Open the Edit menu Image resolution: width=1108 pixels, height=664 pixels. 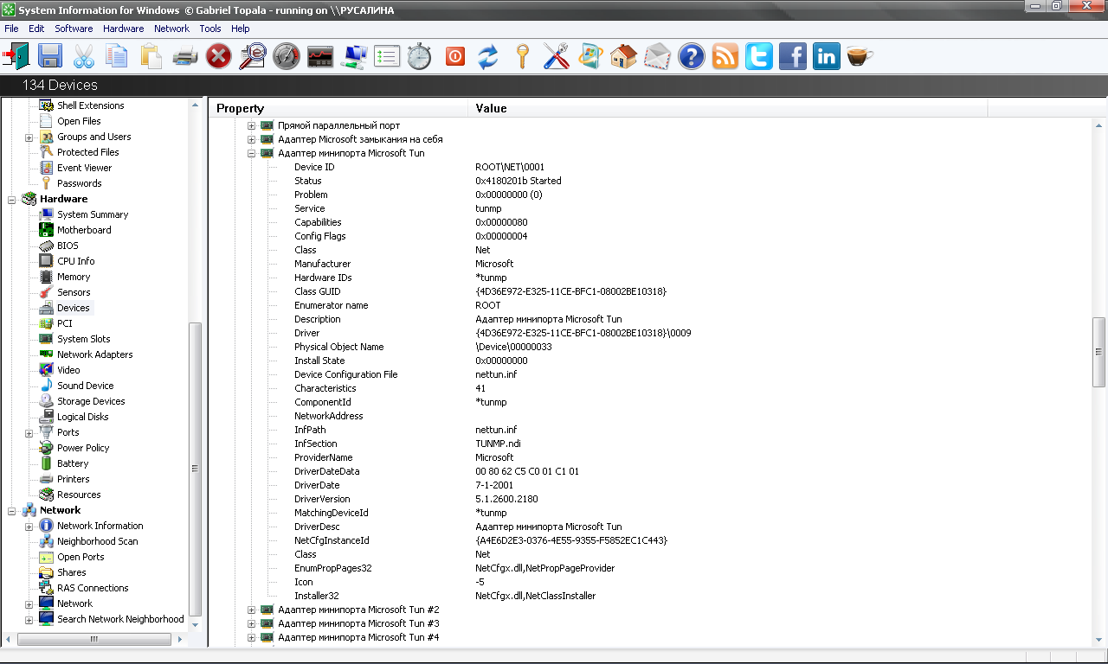tap(36, 29)
